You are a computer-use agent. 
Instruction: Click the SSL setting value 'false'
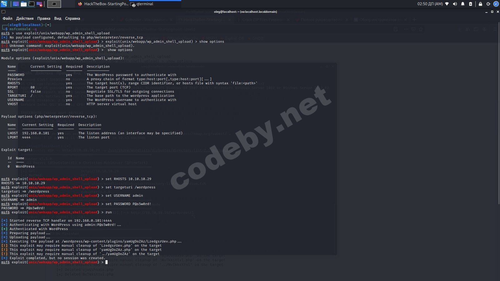point(36,91)
